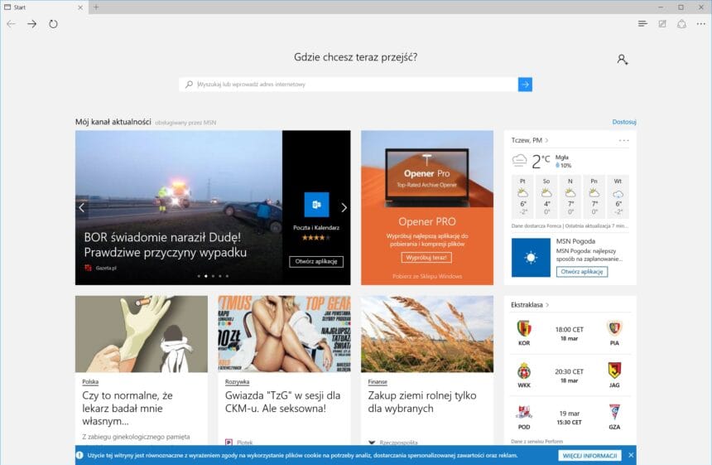Go to previous slide in news carousel
Image resolution: width=712 pixels, height=465 pixels.
81,208
